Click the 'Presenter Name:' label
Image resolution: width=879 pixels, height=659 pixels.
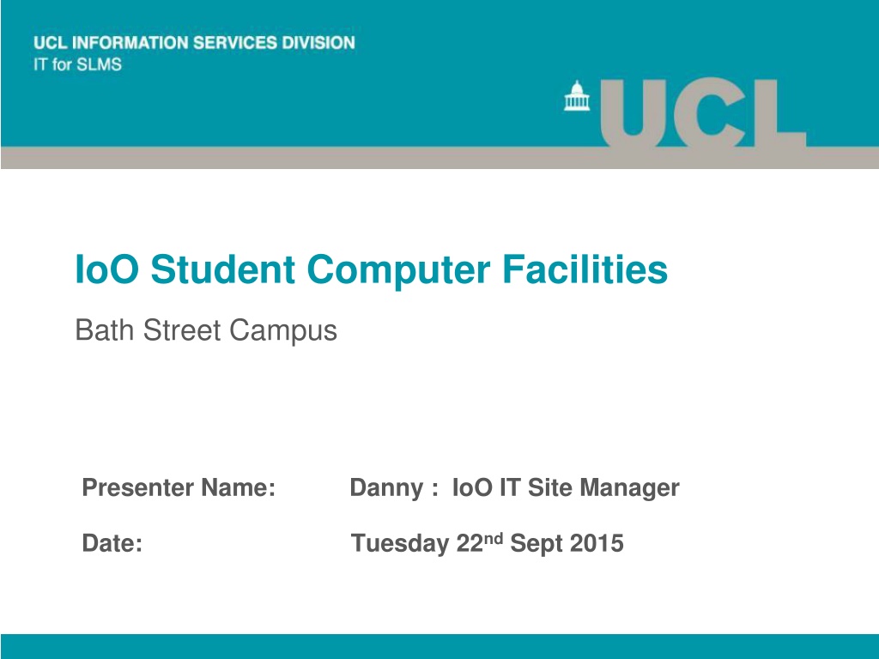click(x=179, y=487)
